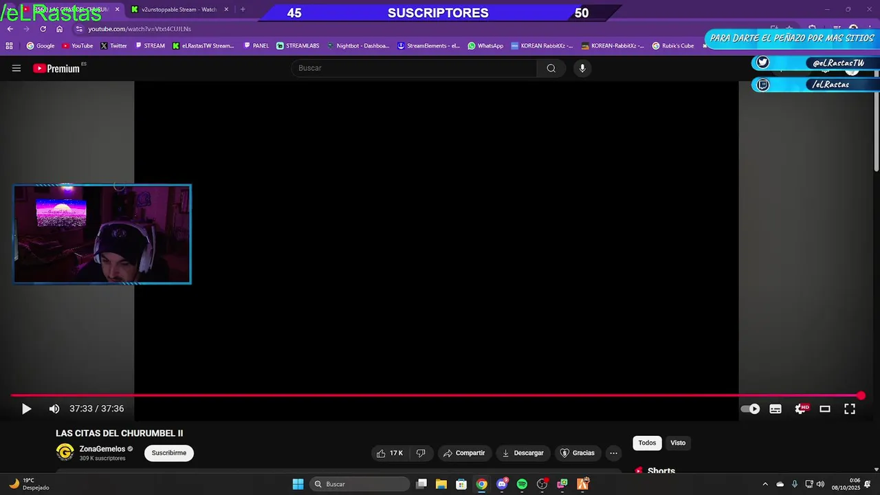Viewport: 880px width, 495px height.
Task: Click the youtube.com address bar
Action: coord(140,29)
